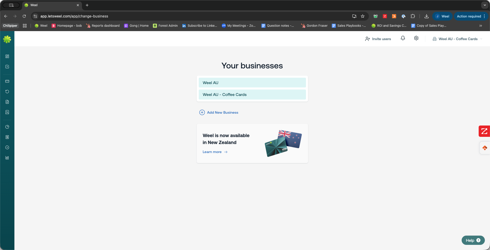Open the cards icon in sidebar
This screenshot has width=490, height=250.
[7, 81]
